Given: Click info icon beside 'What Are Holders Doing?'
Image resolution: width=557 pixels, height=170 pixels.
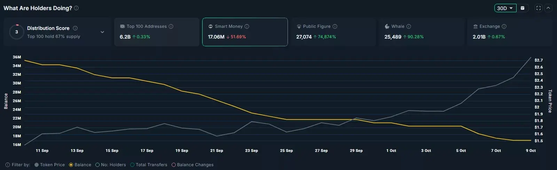Looking at the screenshot, I should [x=76, y=8].
